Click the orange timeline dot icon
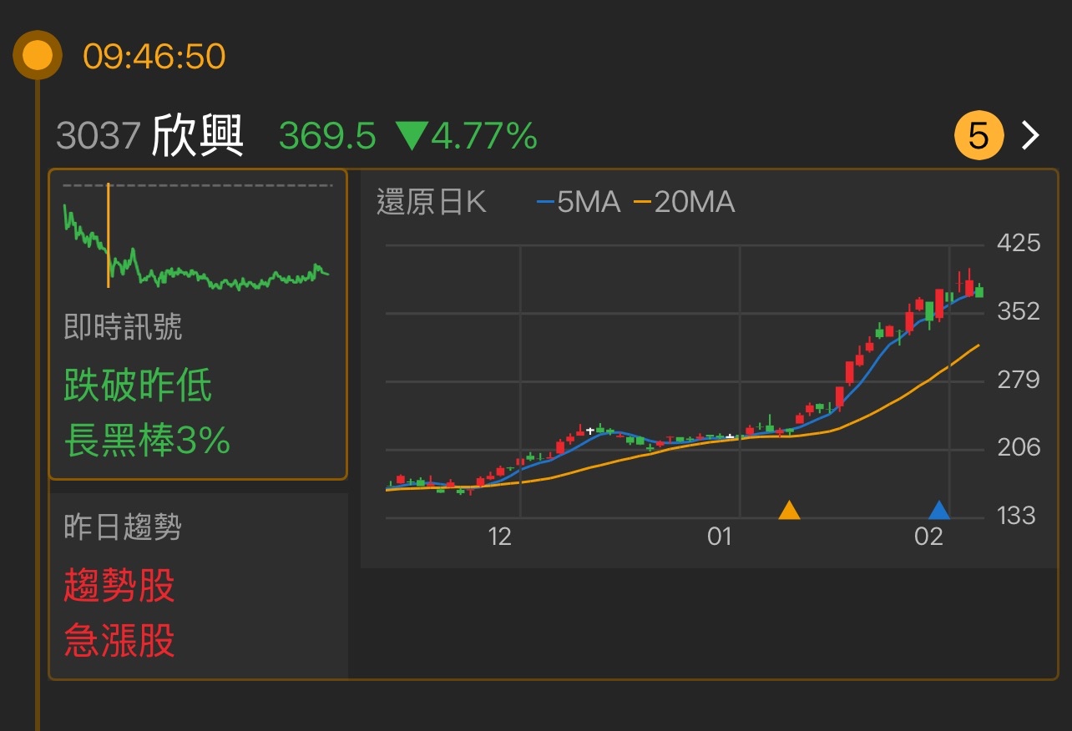 tap(37, 56)
